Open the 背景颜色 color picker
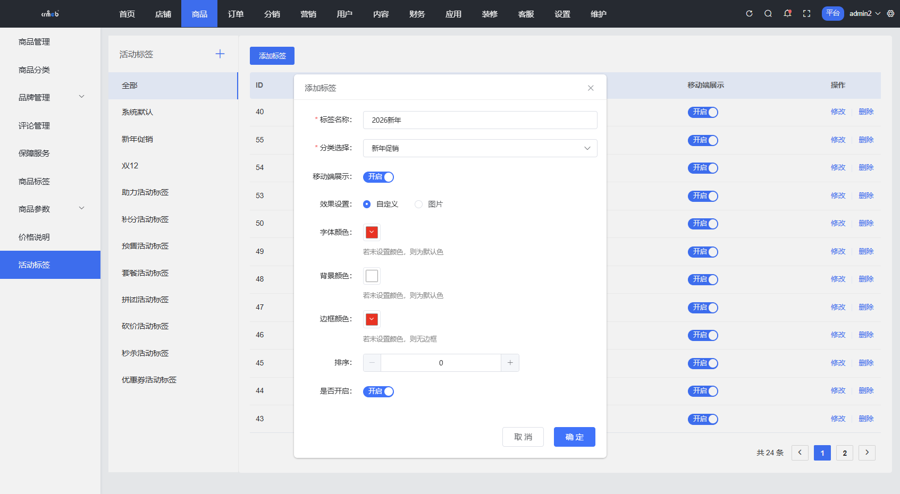This screenshot has width=900, height=494. 372,276
